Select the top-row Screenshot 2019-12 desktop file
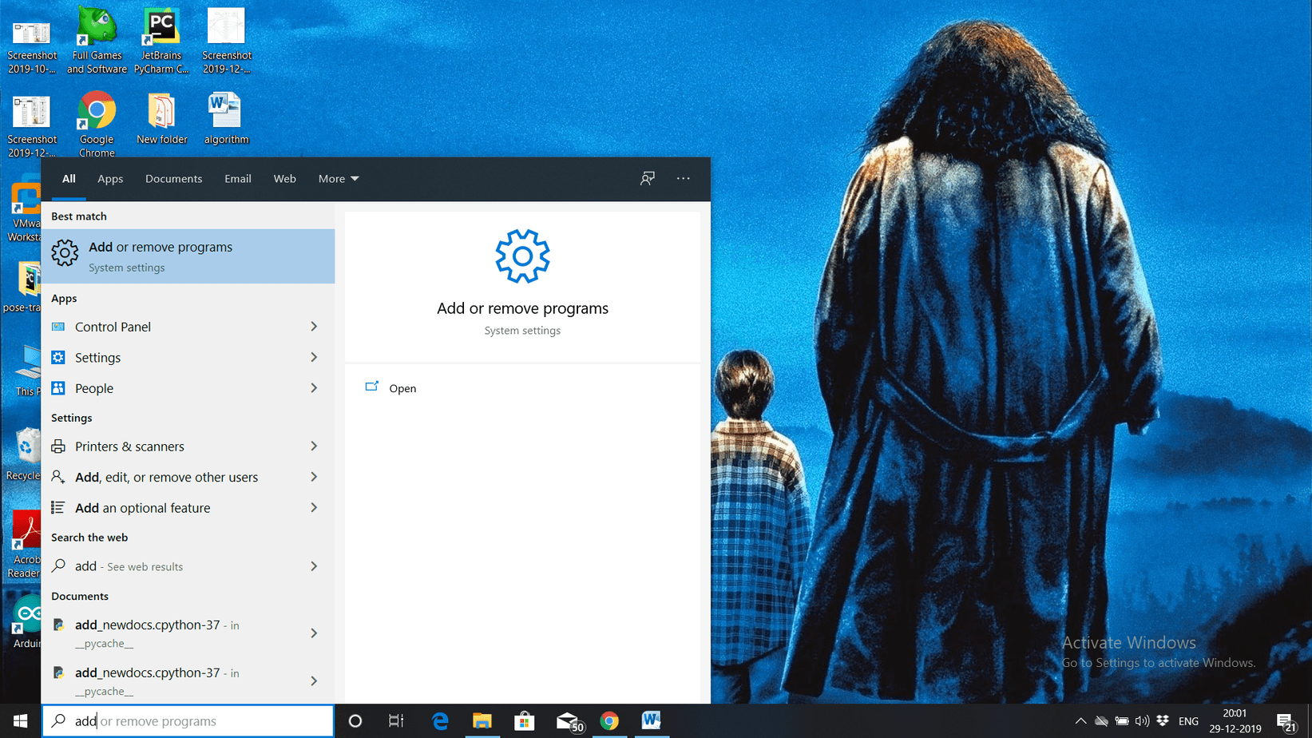The width and height of the screenshot is (1312, 738). pos(226,41)
